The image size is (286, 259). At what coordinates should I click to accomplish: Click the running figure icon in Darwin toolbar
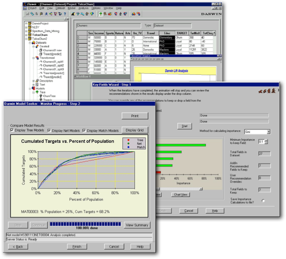coord(46,14)
